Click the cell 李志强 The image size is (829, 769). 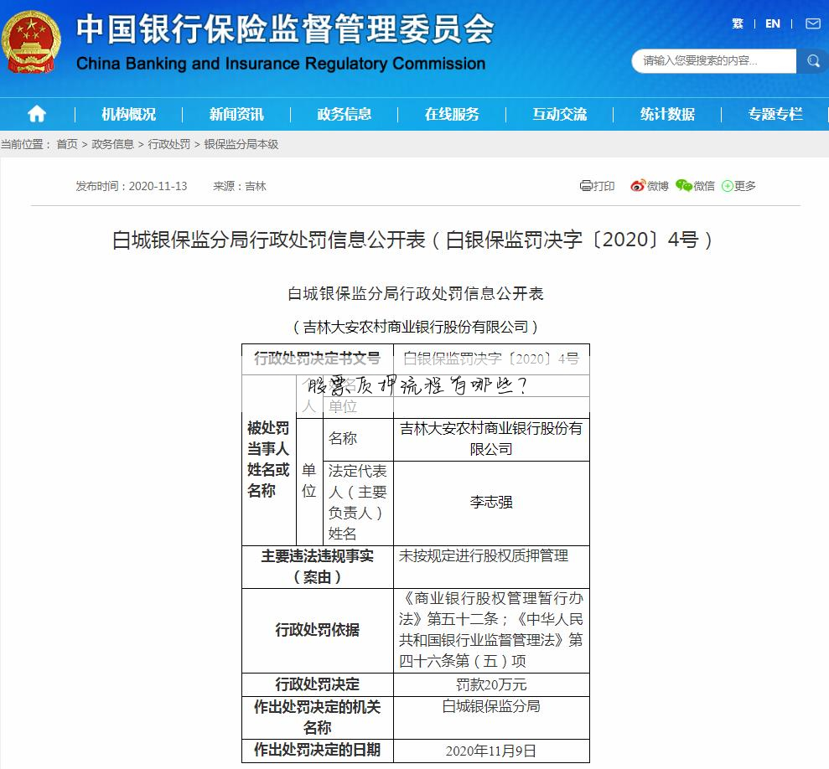tap(491, 503)
